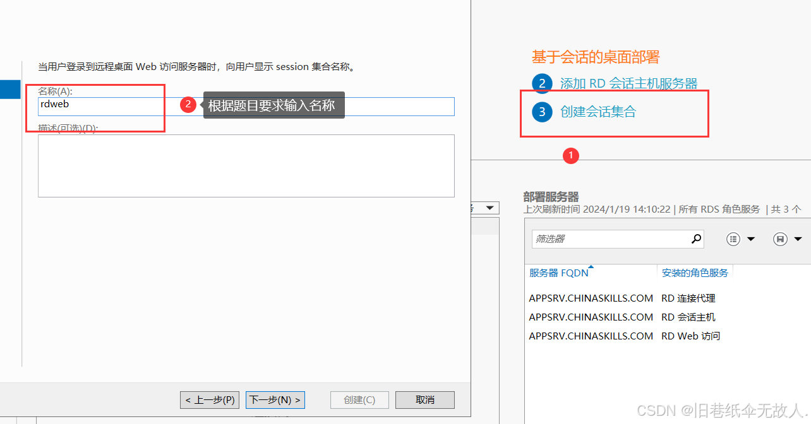Open the partially visible combo box below the description area
This screenshot has height=424, width=811.
[491, 208]
